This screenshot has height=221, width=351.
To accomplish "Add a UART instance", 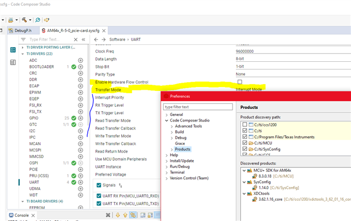I will [x=81, y=182].
